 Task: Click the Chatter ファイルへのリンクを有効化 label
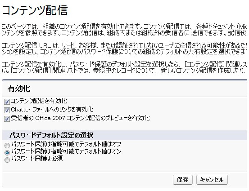tap(52, 110)
